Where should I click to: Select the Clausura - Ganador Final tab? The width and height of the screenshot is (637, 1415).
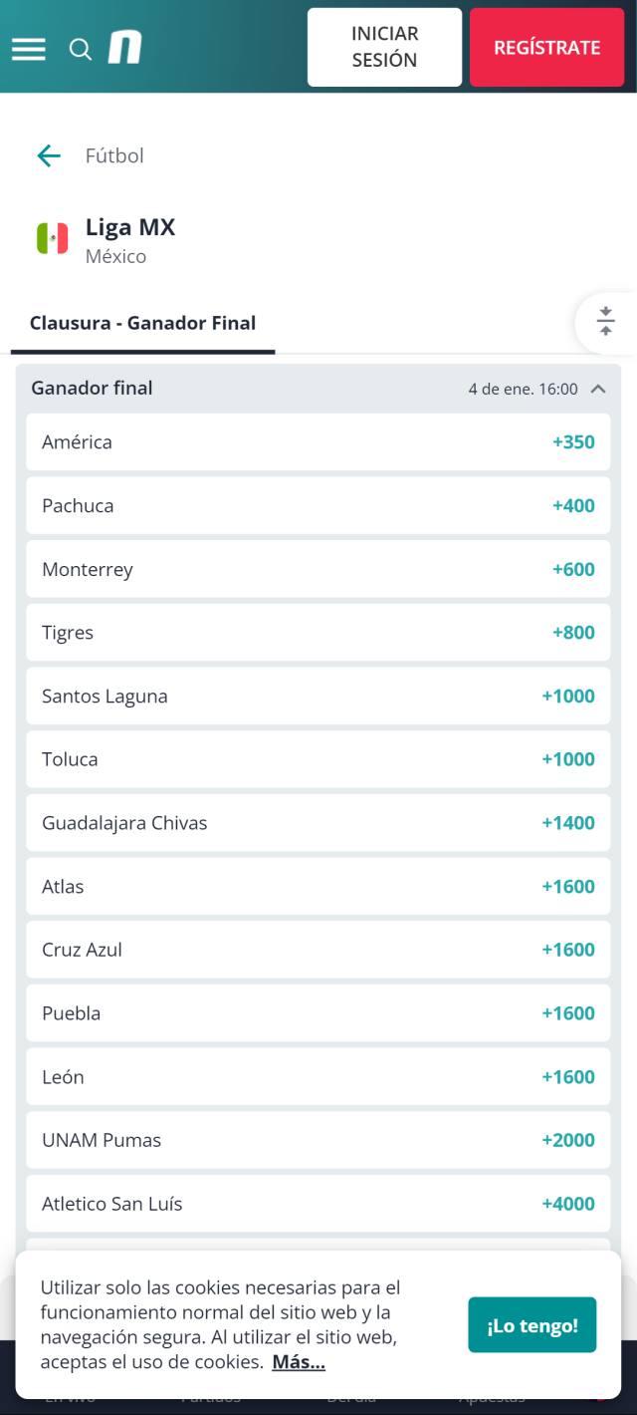[x=142, y=323]
